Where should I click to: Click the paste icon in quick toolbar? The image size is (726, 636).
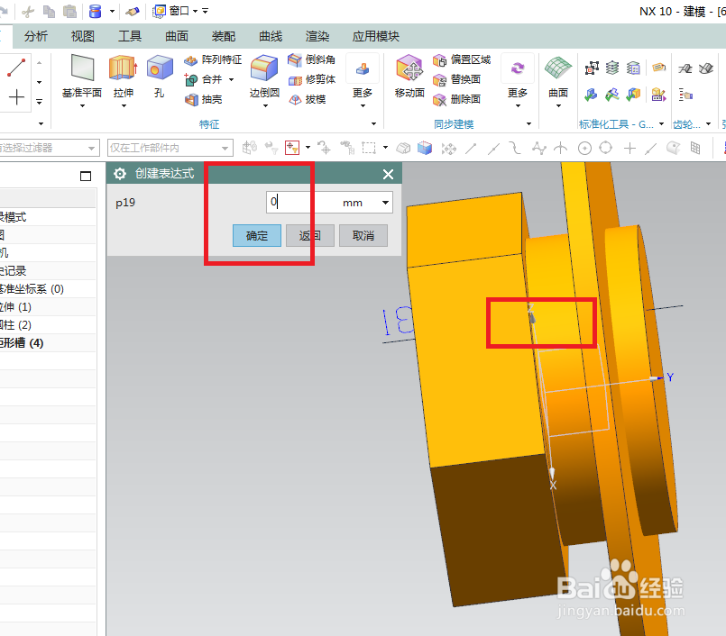tap(69, 11)
